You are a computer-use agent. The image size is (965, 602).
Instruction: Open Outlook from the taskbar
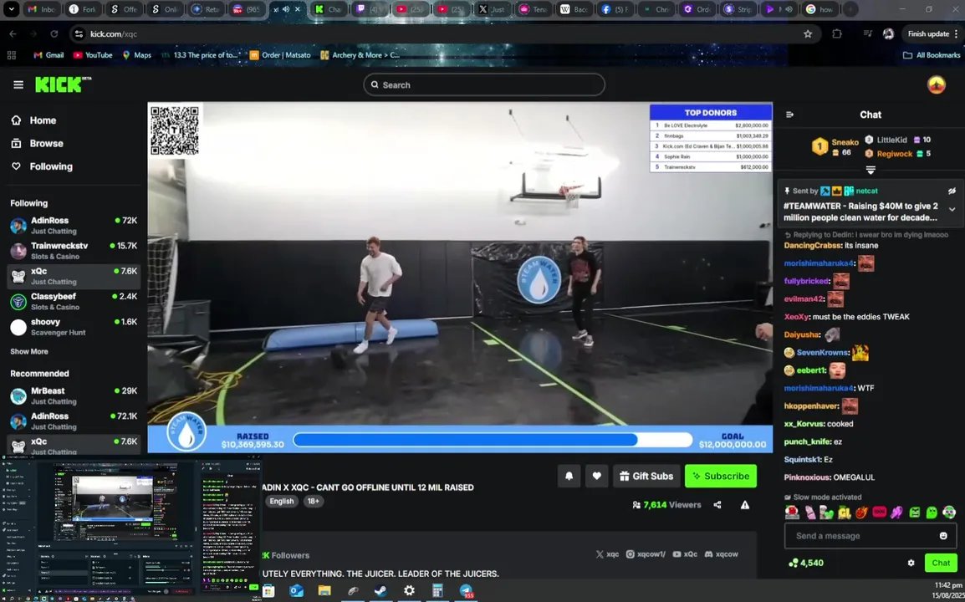coord(297,591)
